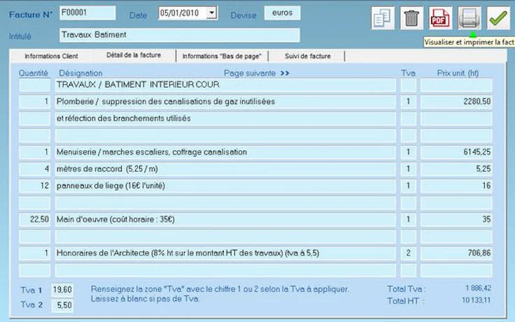Select the Détail de la facture tab
The height and width of the screenshot is (322, 515).
134,55
